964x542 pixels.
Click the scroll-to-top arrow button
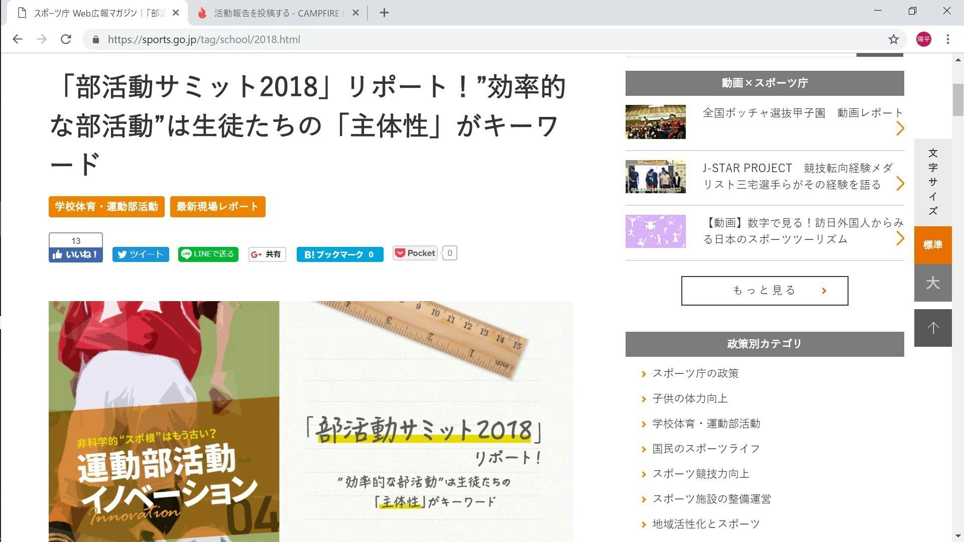(933, 328)
